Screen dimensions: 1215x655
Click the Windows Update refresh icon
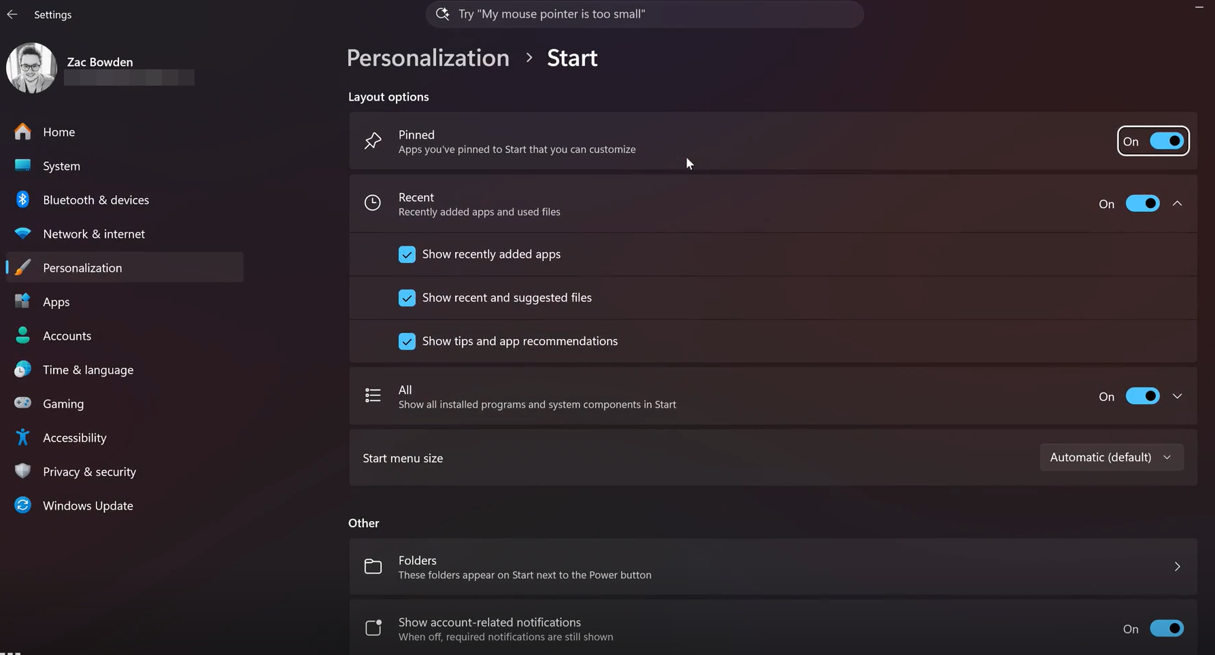click(22, 505)
